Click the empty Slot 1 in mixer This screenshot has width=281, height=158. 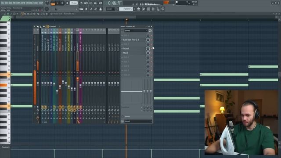click(133, 36)
